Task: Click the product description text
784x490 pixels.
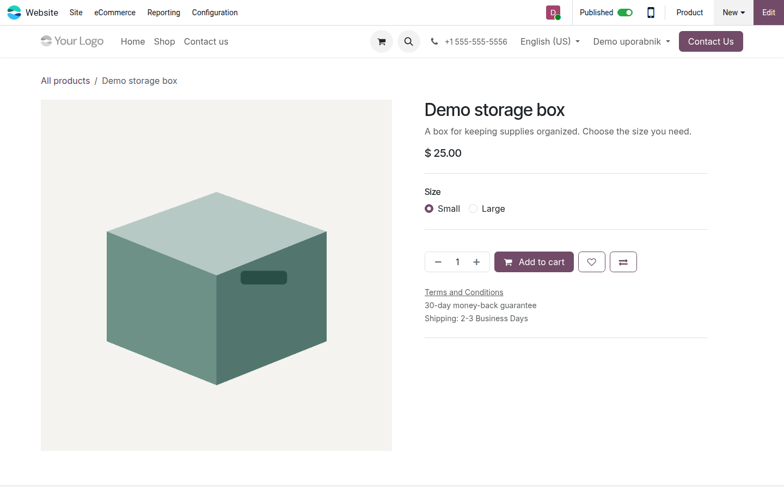Action: point(558,131)
